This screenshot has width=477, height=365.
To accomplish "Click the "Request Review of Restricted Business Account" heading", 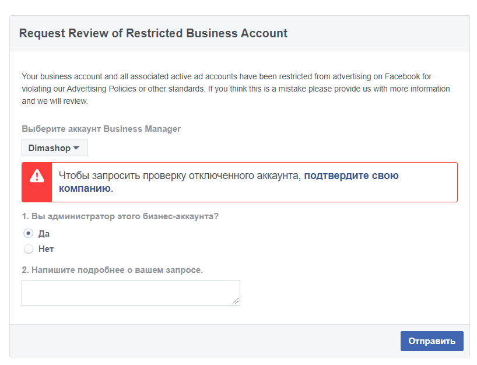I will pyautogui.click(x=153, y=33).
